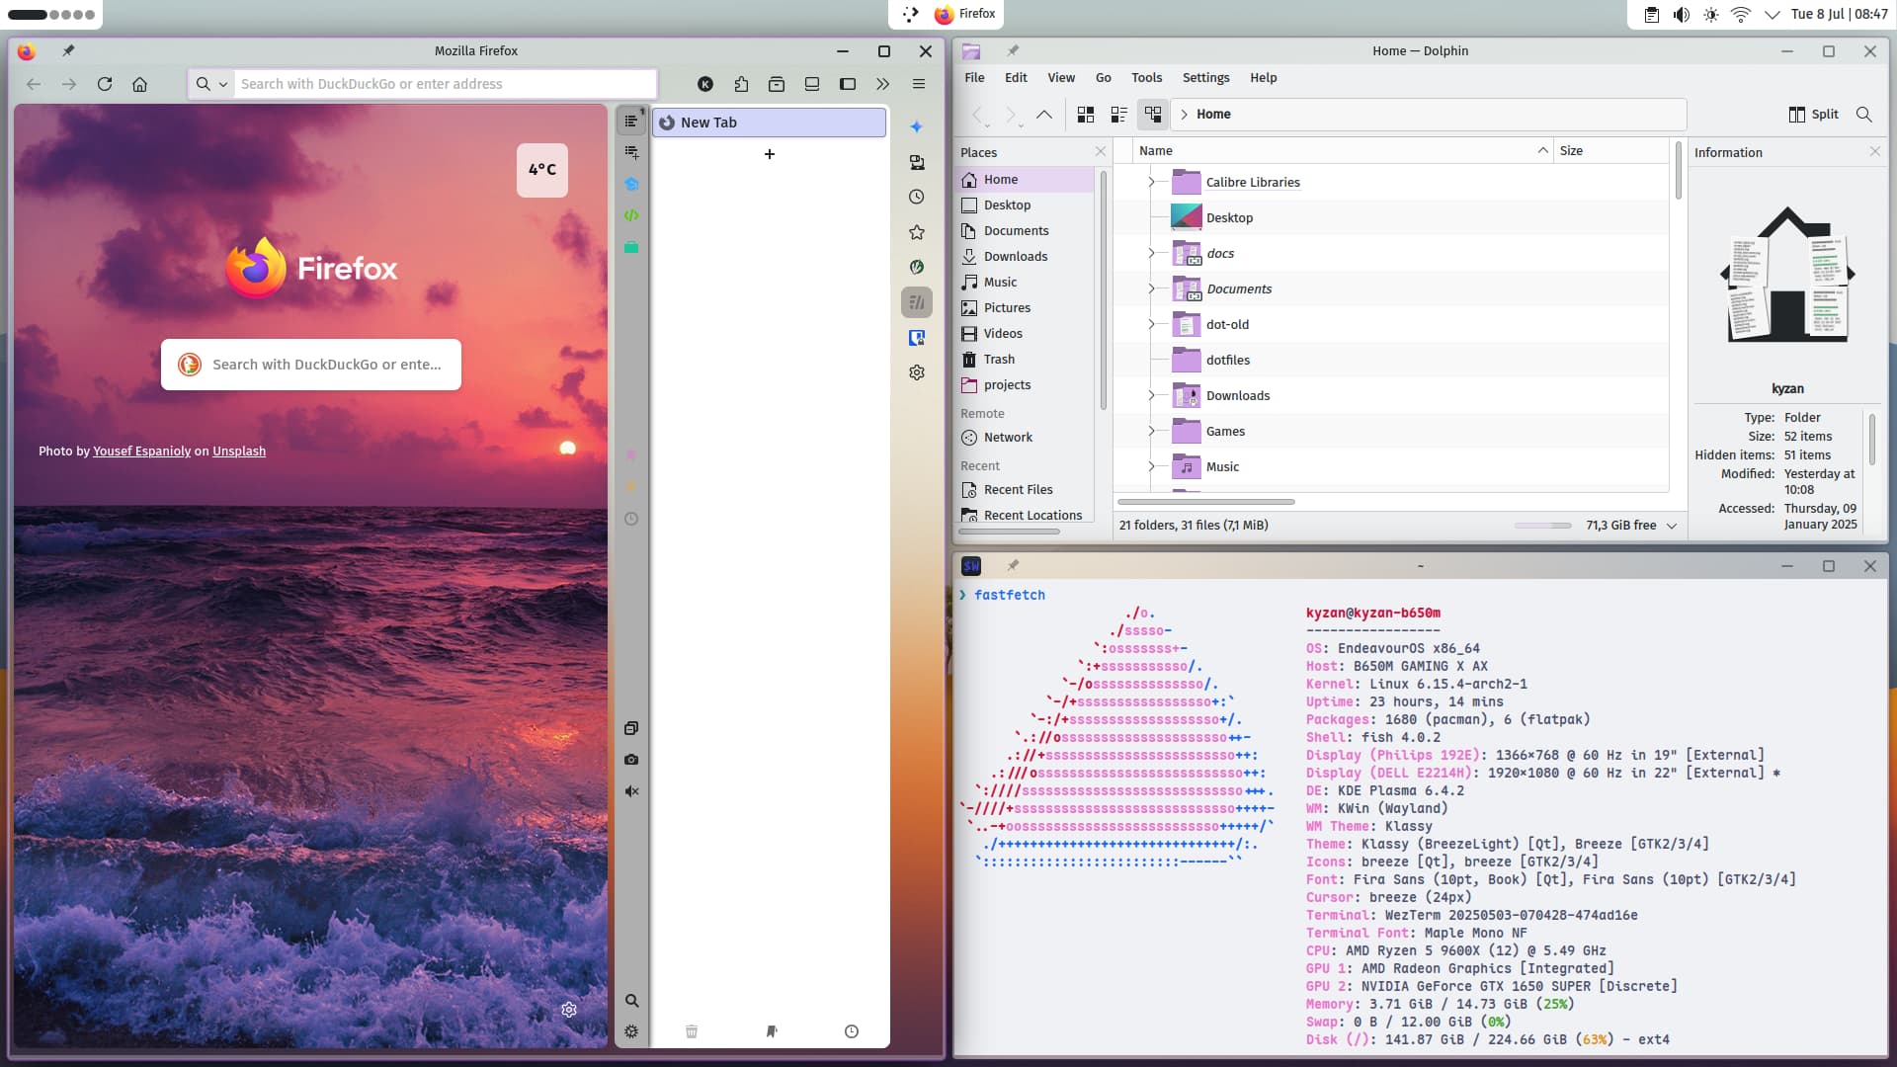Switch Dolphin to Compact view mode

pyautogui.click(x=1118, y=115)
